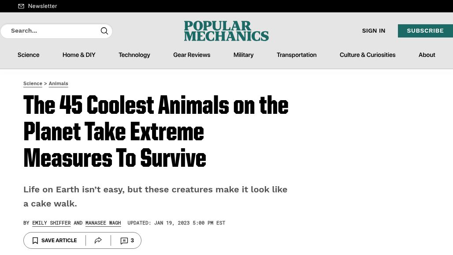The image size is (453, 255).
Task: Select Culture & Curiosities in navigation
Action: point(368,55)
